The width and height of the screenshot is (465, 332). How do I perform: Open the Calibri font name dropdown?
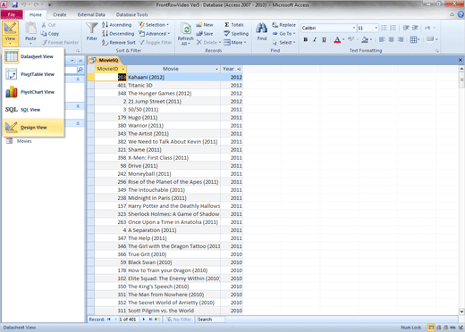point(354,28)
